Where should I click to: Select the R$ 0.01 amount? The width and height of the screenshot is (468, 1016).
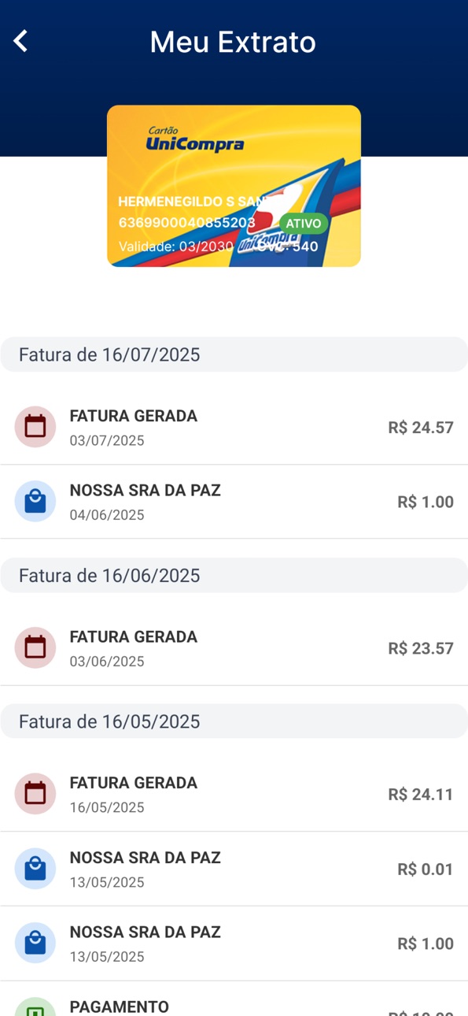coord(426,870)
